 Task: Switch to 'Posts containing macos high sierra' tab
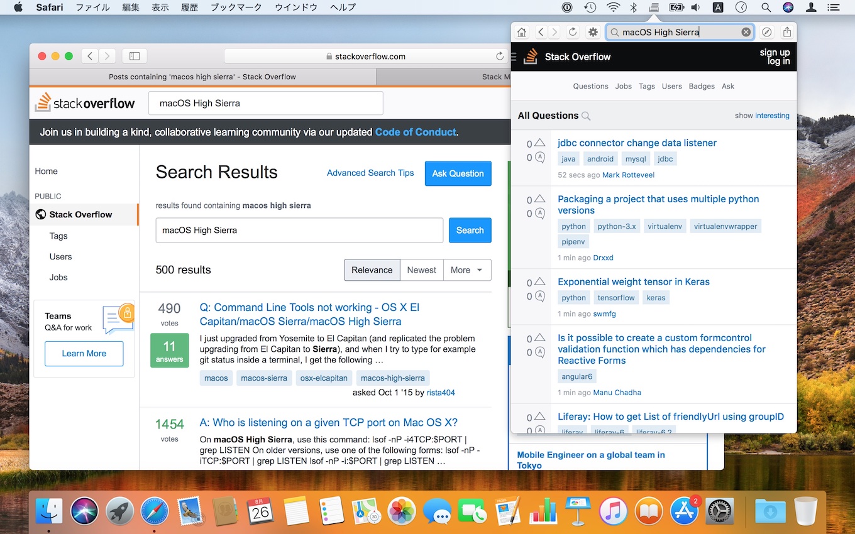point(202,77)
